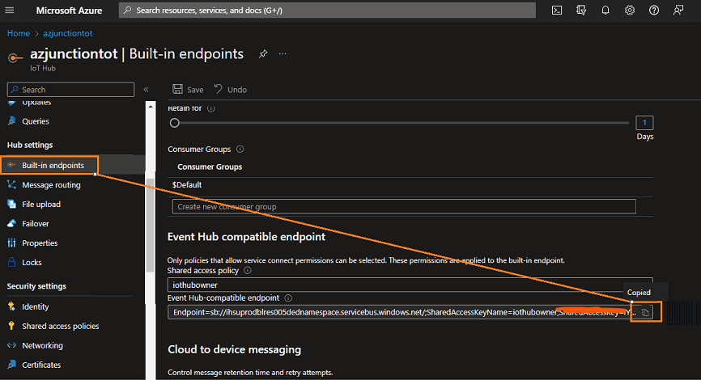Open Certificates page
The image size is (701, 380).
click(x=41, y=365)
